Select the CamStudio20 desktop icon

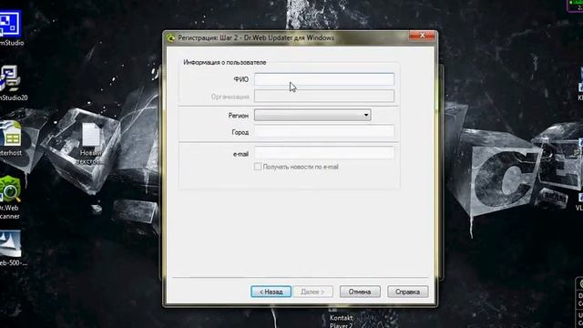12,84
